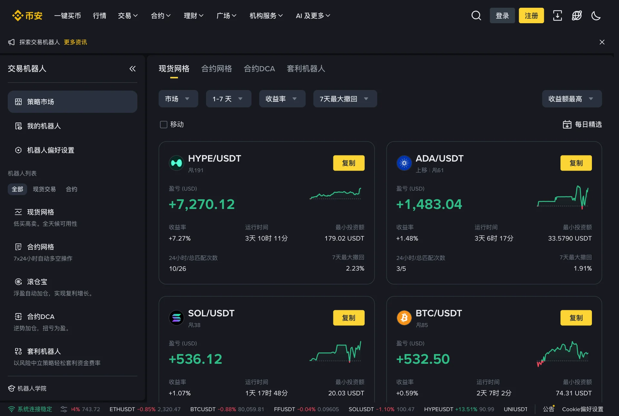The width and height of the screenshot is (619, 416).
Task: Collapse the 交易机器人 sidebar with double chevron
Action: 133,69
